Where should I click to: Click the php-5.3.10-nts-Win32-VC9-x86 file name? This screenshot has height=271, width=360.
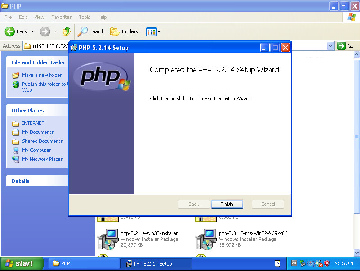[253, 233]
